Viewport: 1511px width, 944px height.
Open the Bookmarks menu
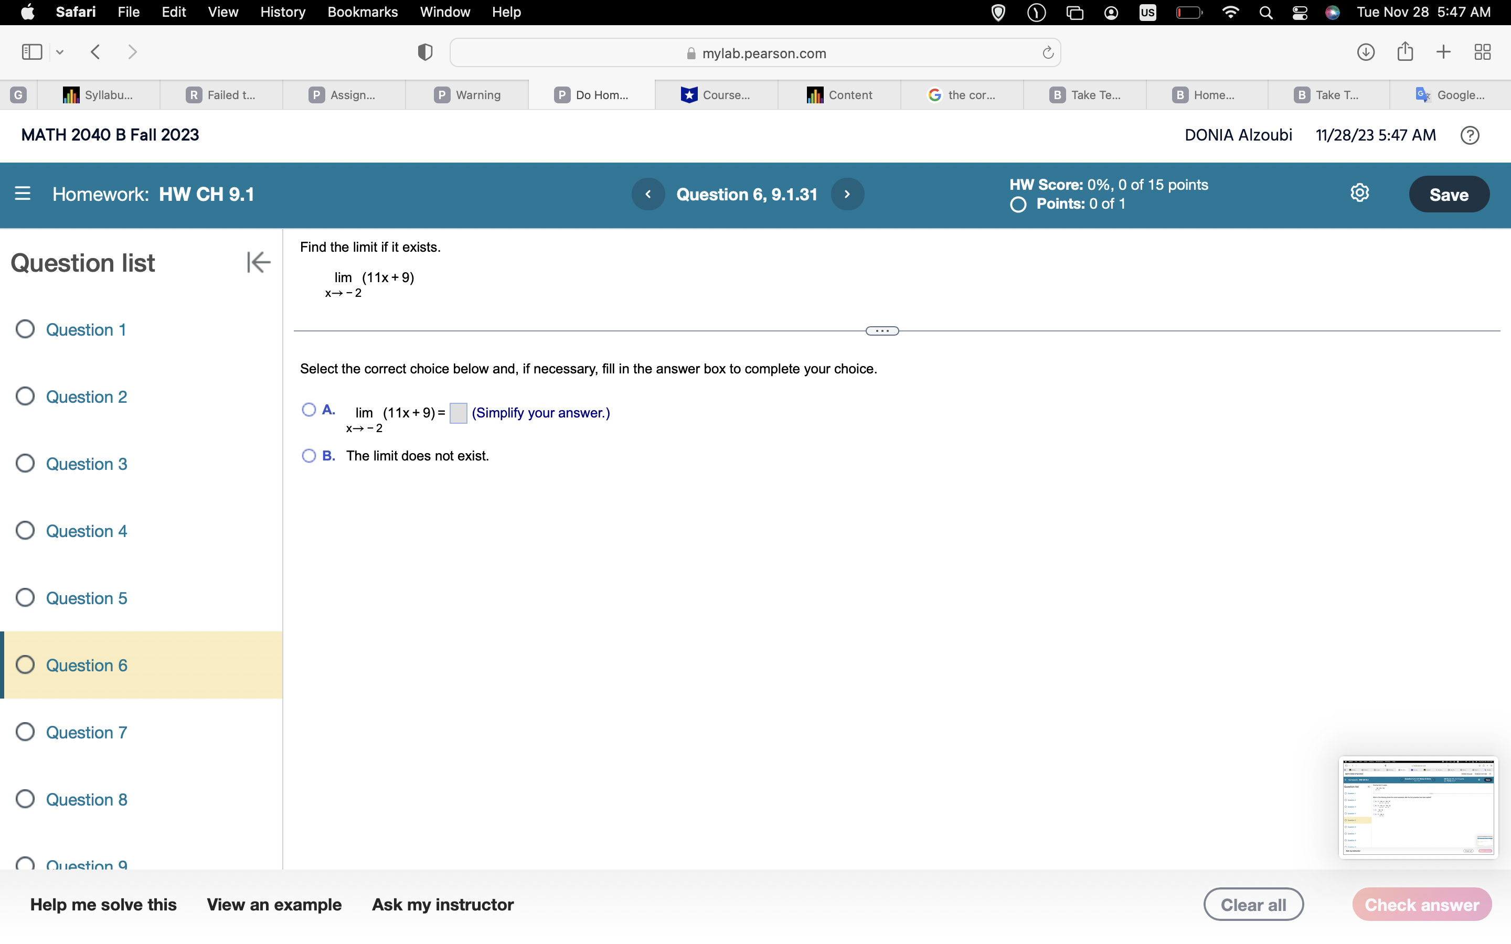363,12
